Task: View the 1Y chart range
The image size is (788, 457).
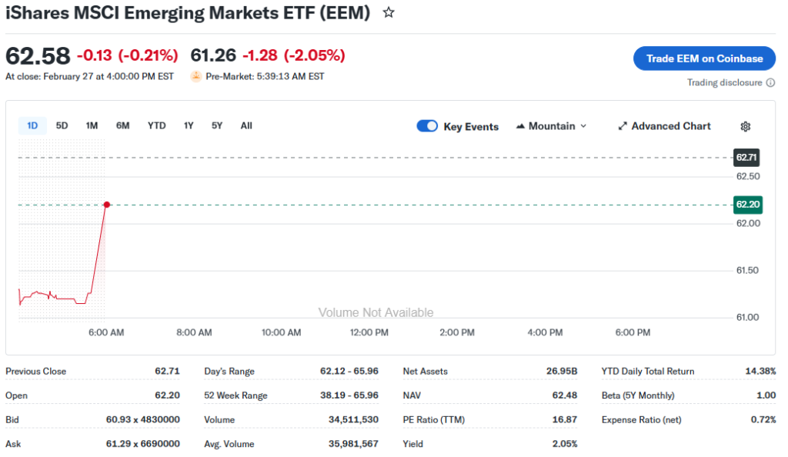Action: click(189, 125)
